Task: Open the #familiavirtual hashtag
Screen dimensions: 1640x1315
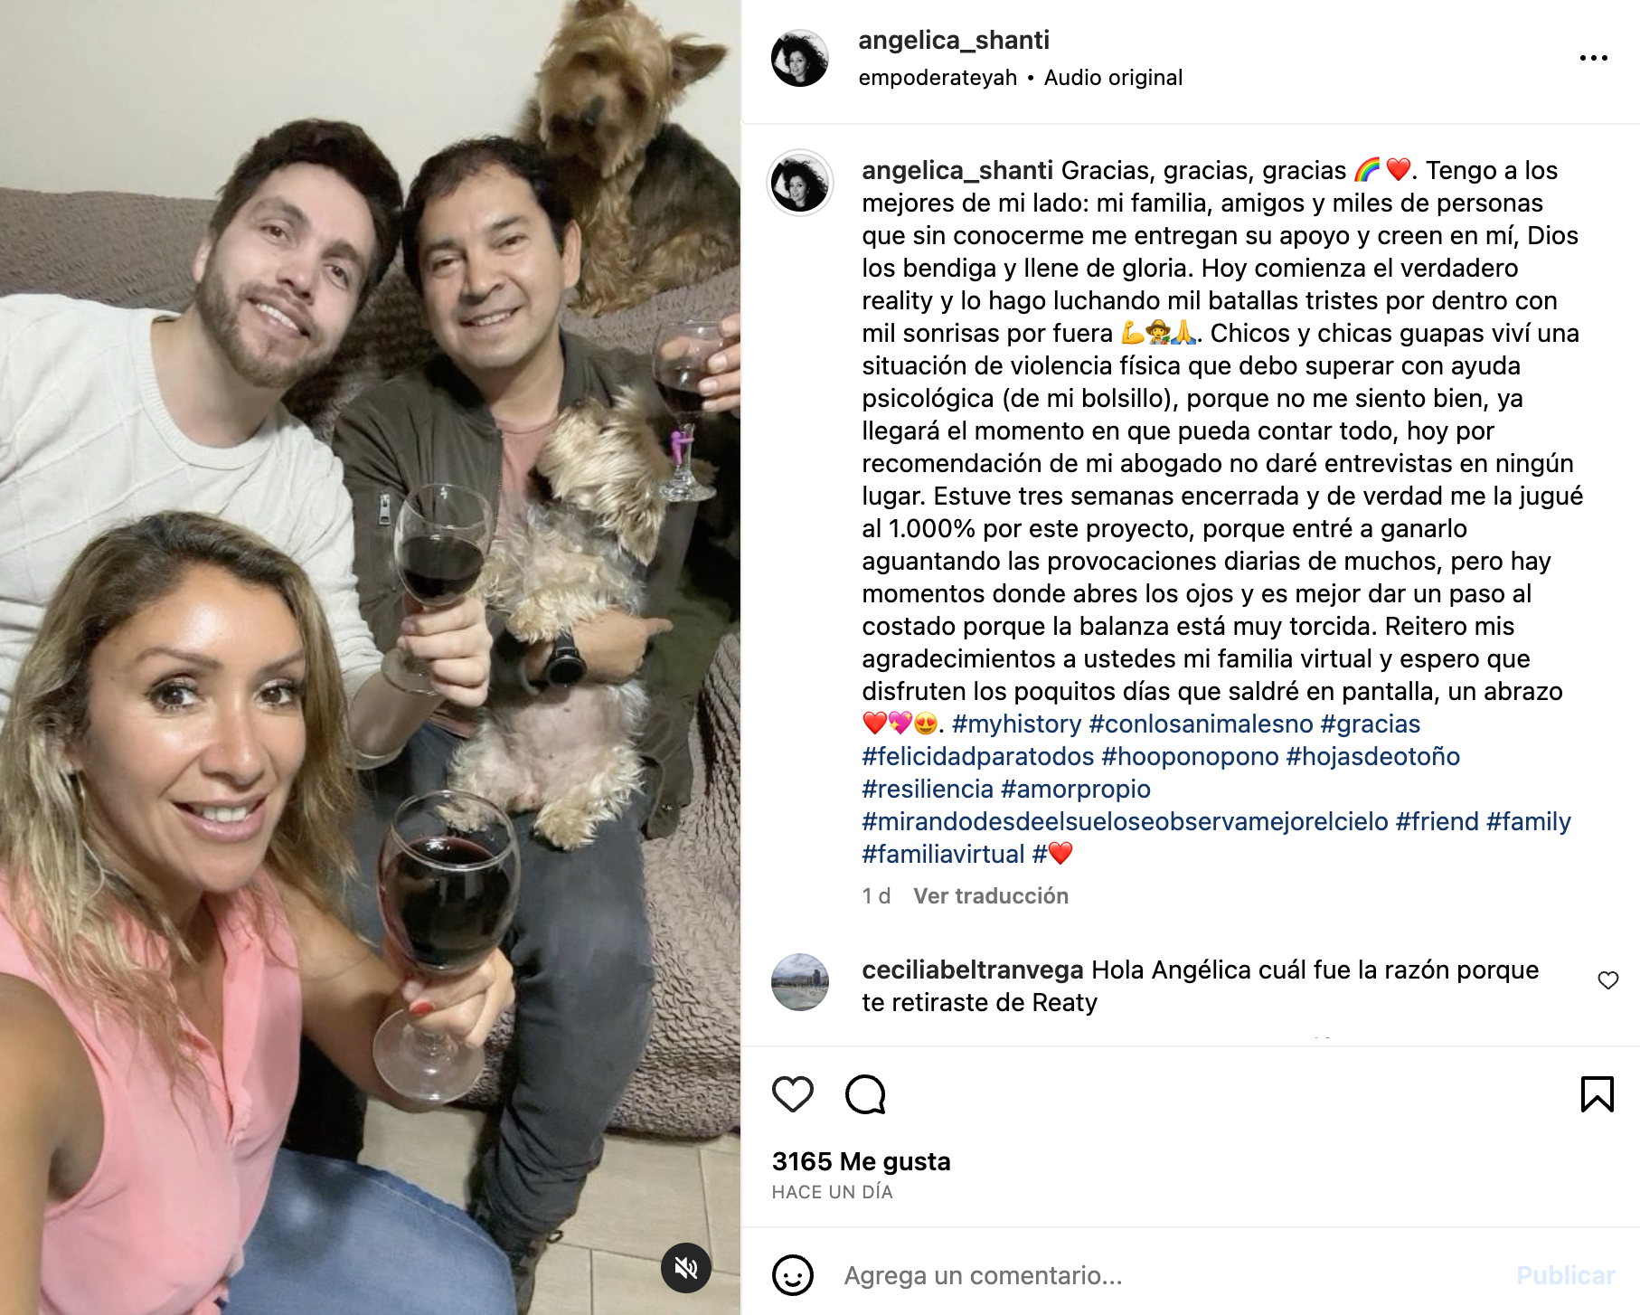Action: click(943, 854)
